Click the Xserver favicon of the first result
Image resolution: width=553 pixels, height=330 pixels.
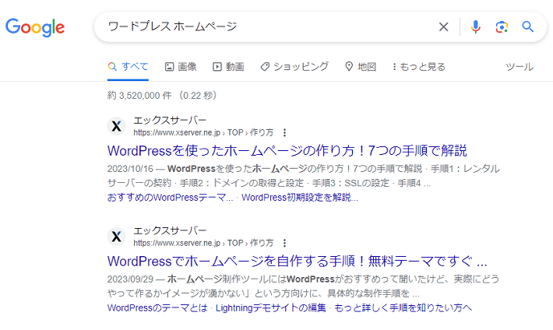pyautogui.click(x=116, y=126)
